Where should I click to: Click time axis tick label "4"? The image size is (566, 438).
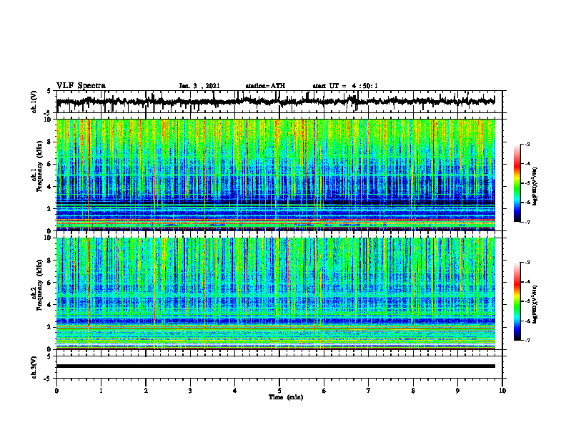(x=235, y=391)
